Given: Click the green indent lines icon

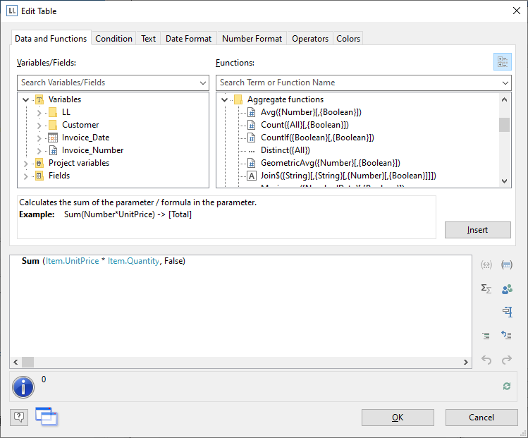Looking at the screenshot, I should [486, 336].
